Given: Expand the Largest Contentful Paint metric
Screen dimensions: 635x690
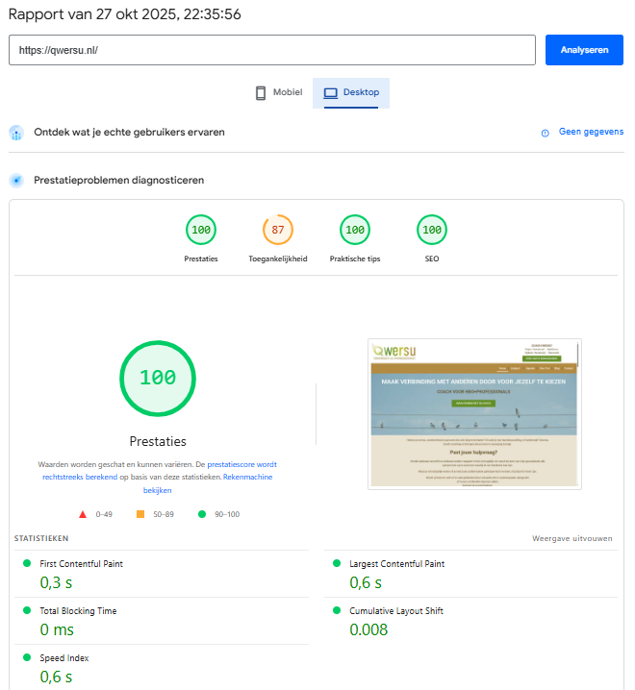Looking at the screenshot, I should pyautogui.click(x=396, y=564).
